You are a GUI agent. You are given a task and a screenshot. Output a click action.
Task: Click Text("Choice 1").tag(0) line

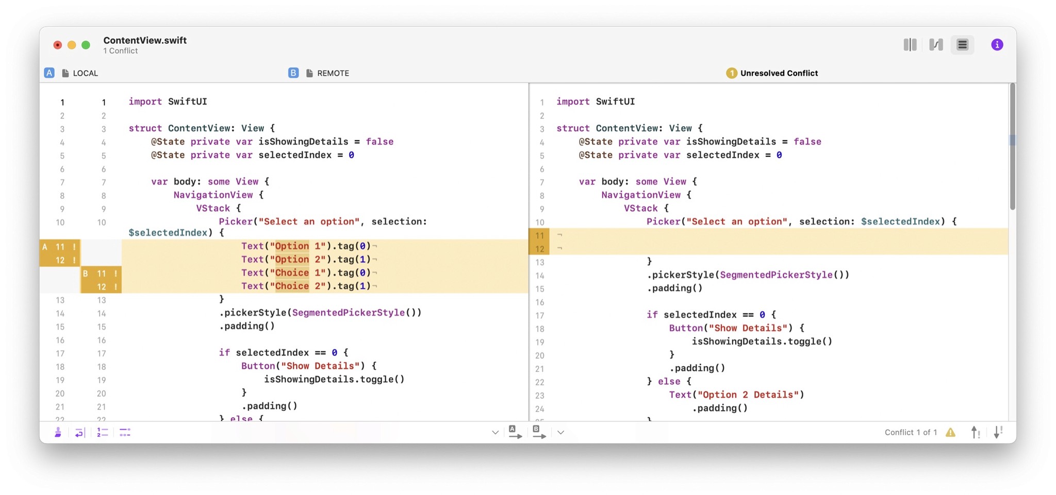tap(306, 273)
